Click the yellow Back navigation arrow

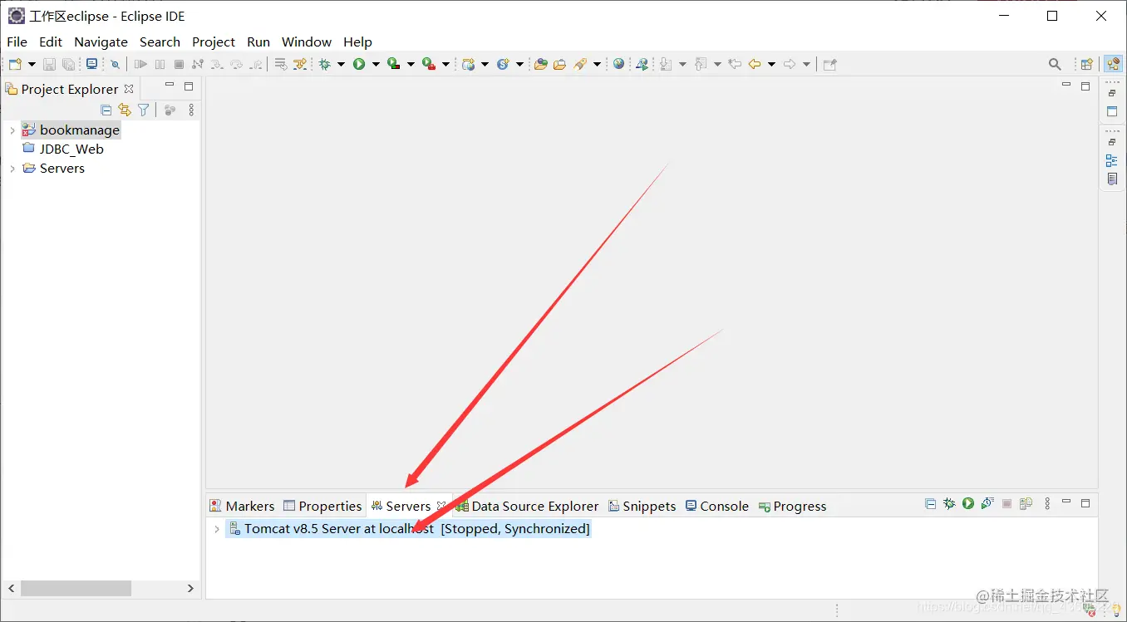tap(755, 64)
